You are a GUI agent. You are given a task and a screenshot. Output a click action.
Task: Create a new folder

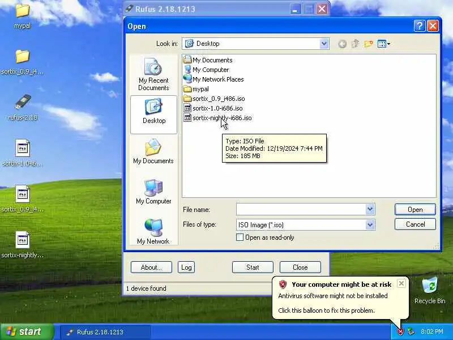(369, 44)
